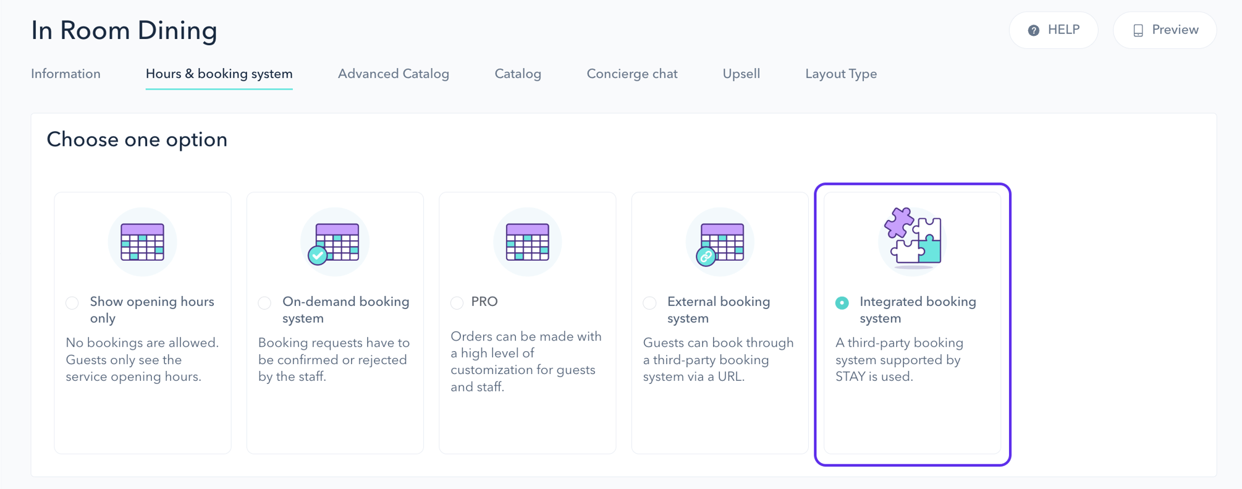This screenshot has height=489, width=1242.
Task: Go to the Catalog tab
Action: click(518, 74)
